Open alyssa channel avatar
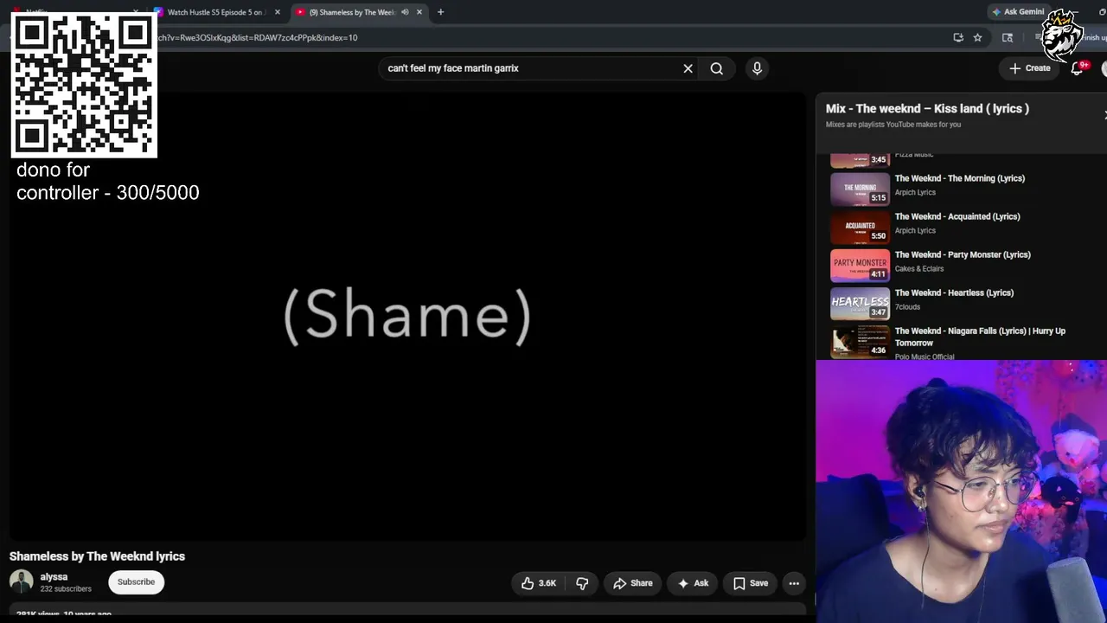 tap(21, 582)
